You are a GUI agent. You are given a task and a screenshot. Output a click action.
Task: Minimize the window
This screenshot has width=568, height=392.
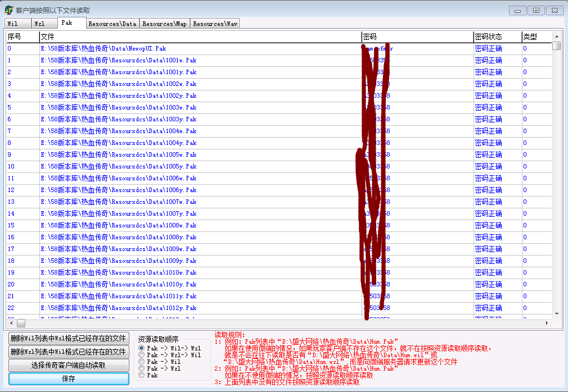tap(517, 11)
